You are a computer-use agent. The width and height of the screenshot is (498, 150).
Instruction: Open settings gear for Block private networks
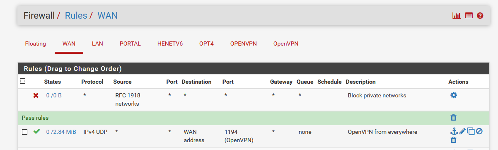click(x=454, y=95)
